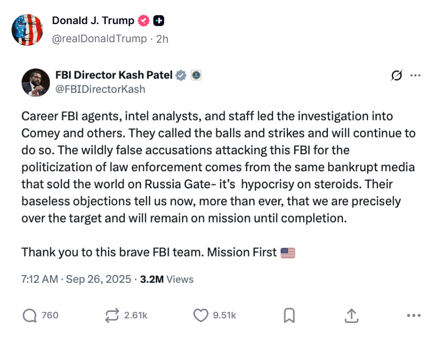Click the gray verified checkmark by Kash Patel

point(181,75)
